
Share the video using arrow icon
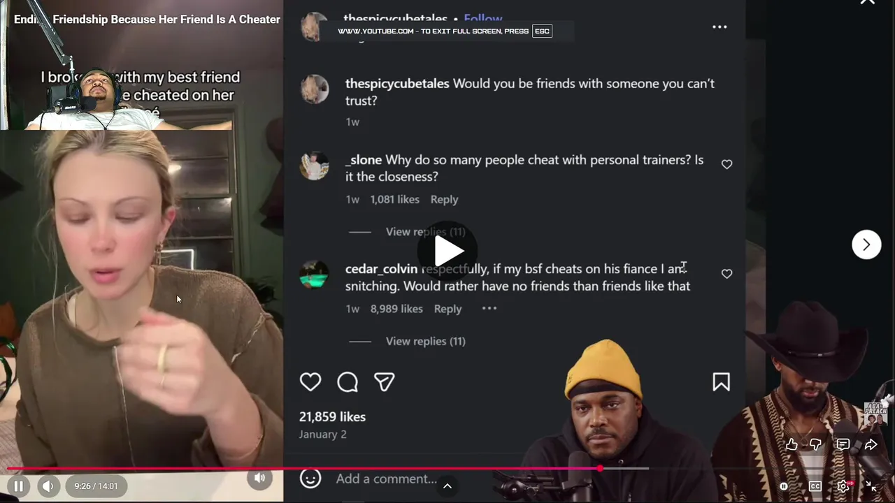[871, 444]
